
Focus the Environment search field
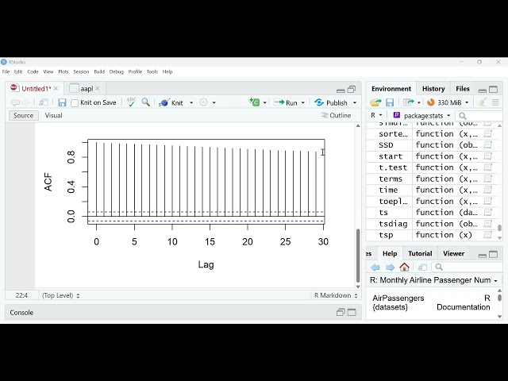pyautogui.click(x=479, y=116)
